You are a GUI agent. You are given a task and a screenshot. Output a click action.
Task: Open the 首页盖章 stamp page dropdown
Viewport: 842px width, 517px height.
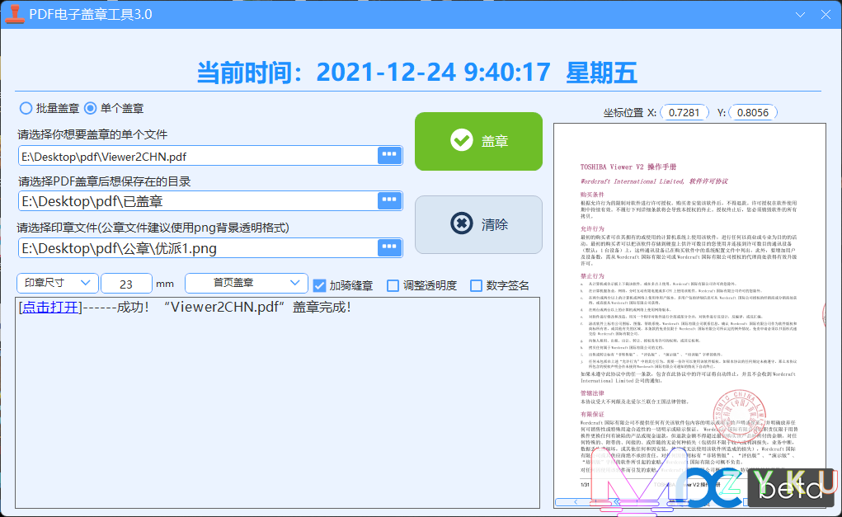tap(247, 283)
